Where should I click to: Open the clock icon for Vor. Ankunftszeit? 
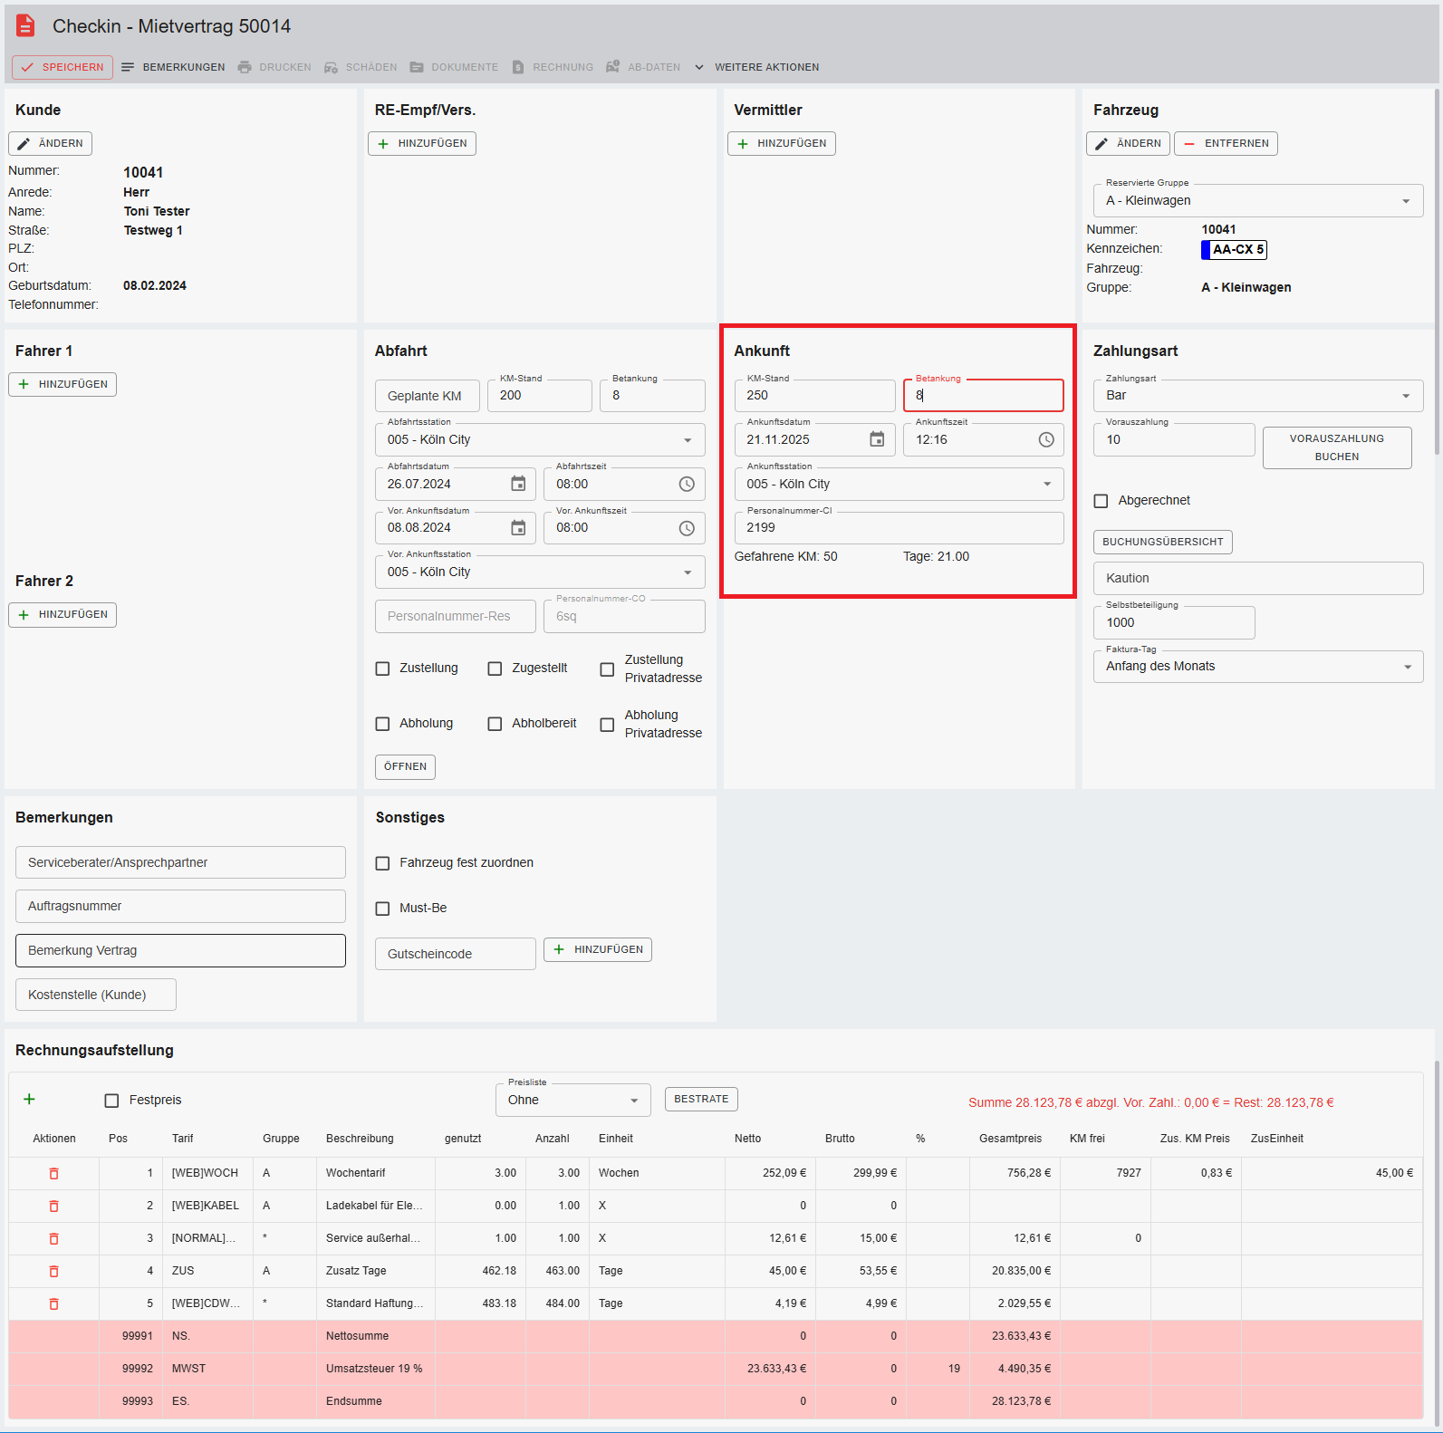click(686, 528)
